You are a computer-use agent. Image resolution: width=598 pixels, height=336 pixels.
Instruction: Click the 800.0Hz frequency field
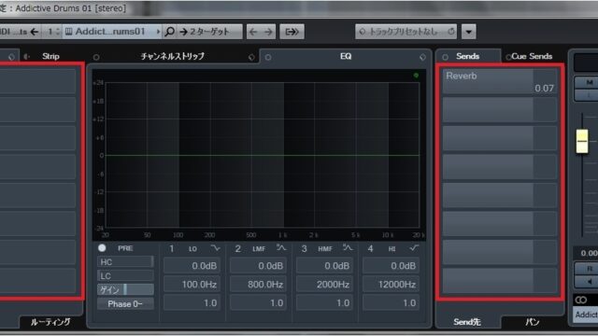(258, 284)
